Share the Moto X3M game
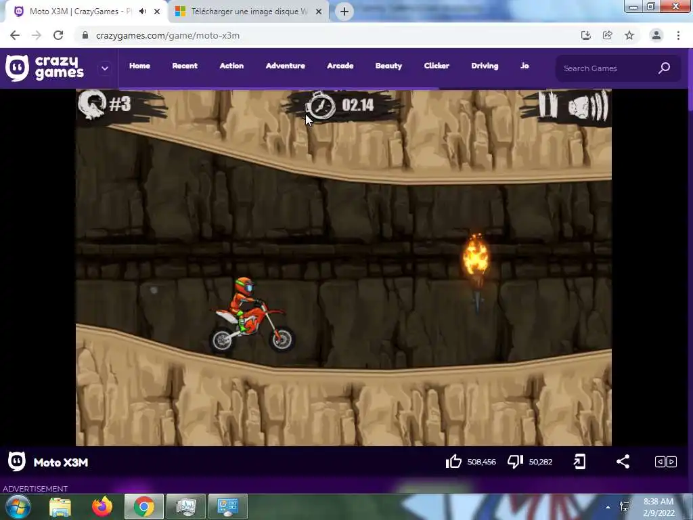This screenshot has height=520, width=693. (623, 462)
